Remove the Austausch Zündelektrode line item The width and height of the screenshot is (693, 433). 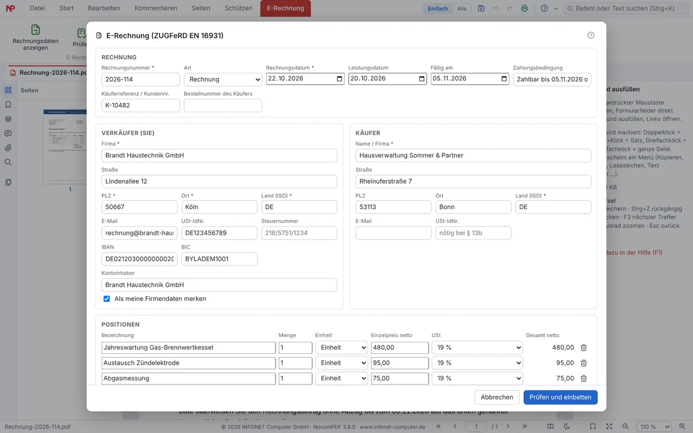coord(584,363)
